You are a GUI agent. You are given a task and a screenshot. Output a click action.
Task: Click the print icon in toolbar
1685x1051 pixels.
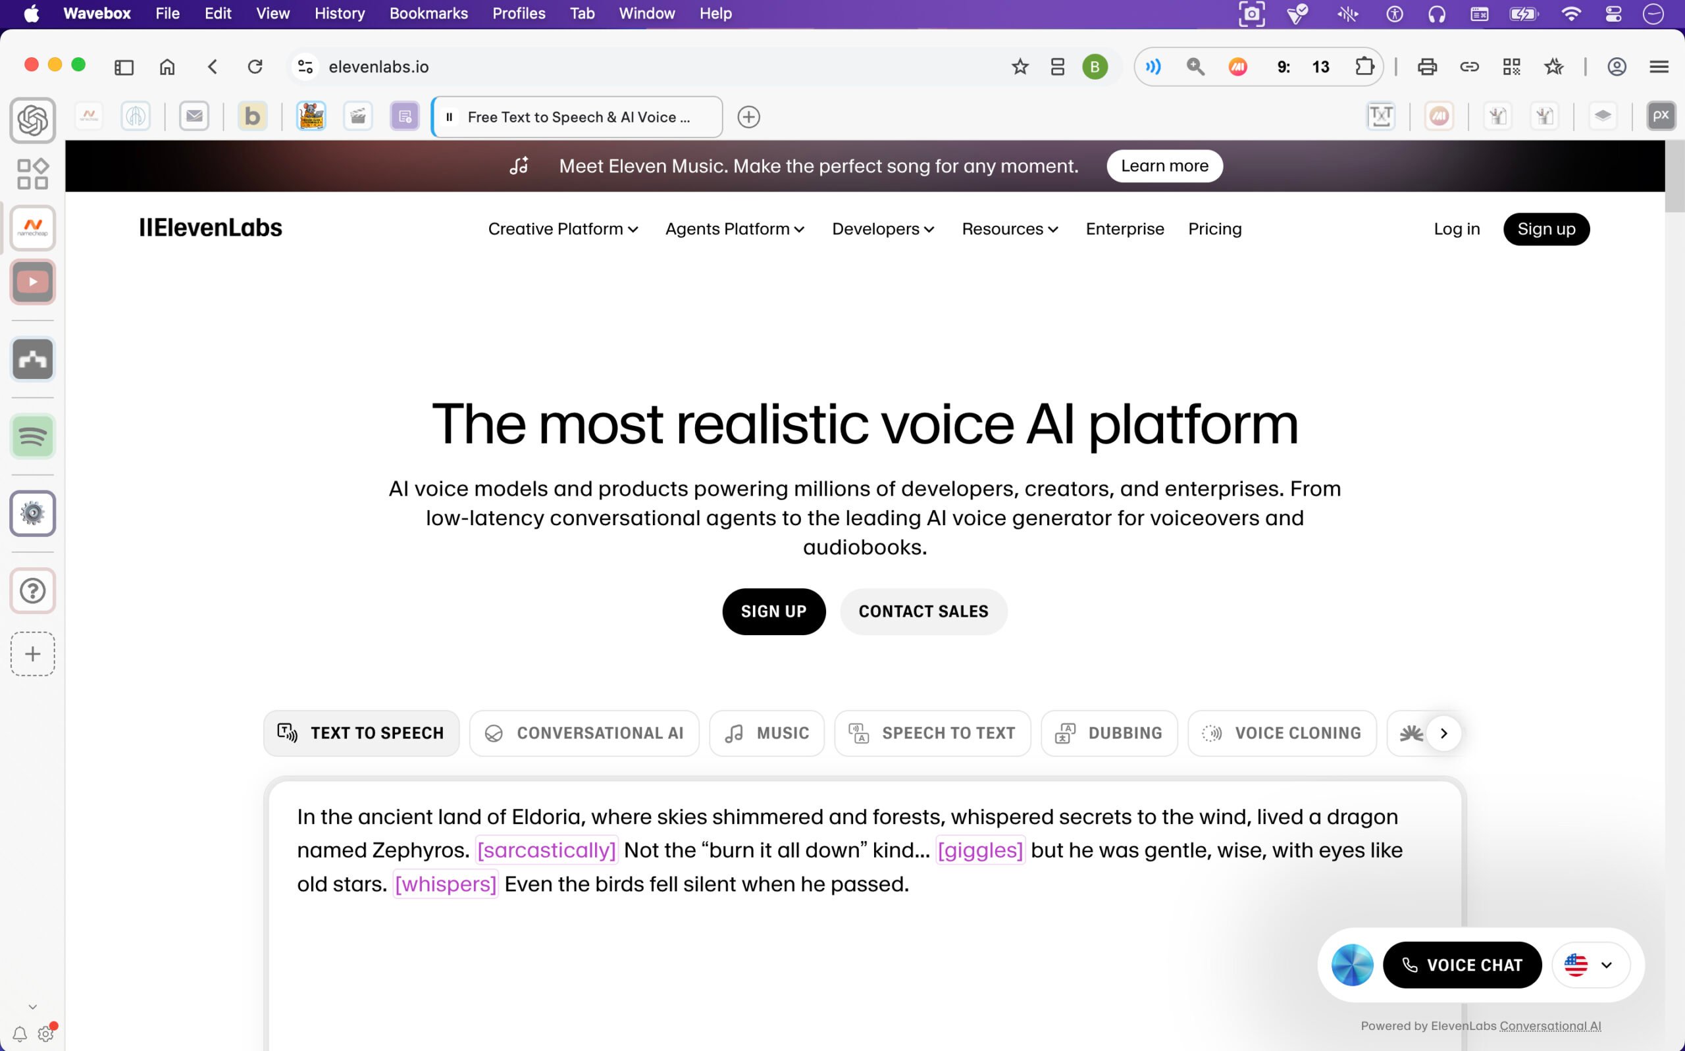pos(1426,66)
